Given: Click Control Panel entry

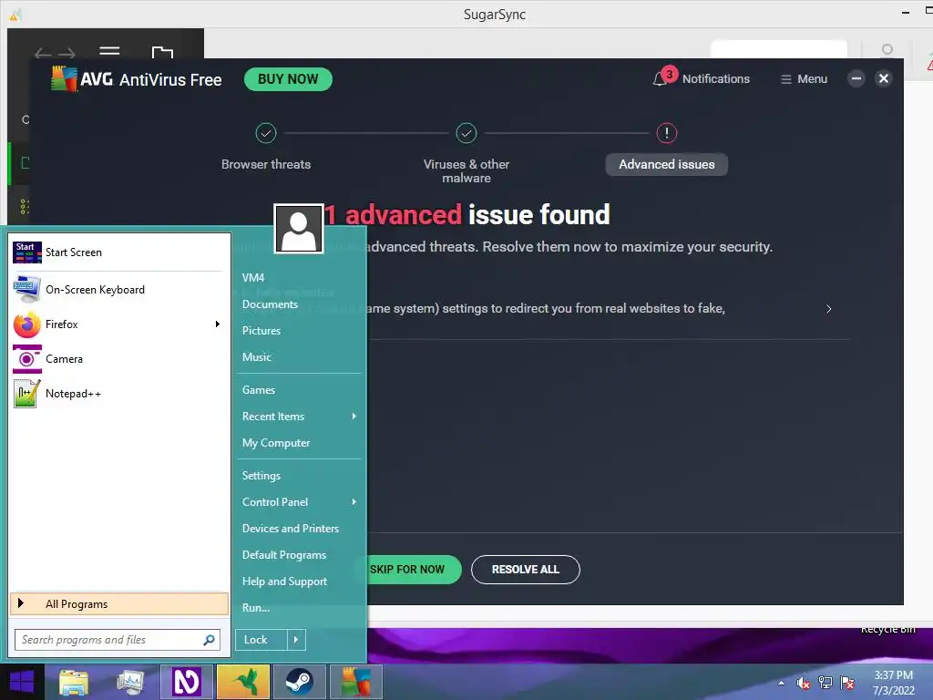Looking at the screenshot, I should 275,502.
